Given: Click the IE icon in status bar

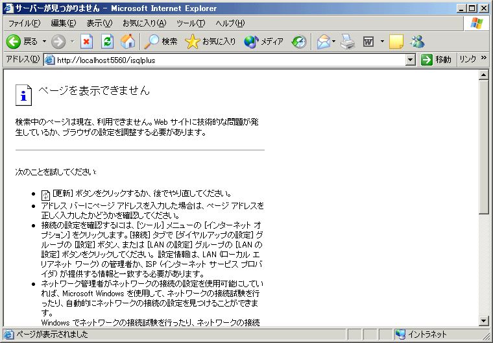Looking at the screenshot, I should coord(9,334).
